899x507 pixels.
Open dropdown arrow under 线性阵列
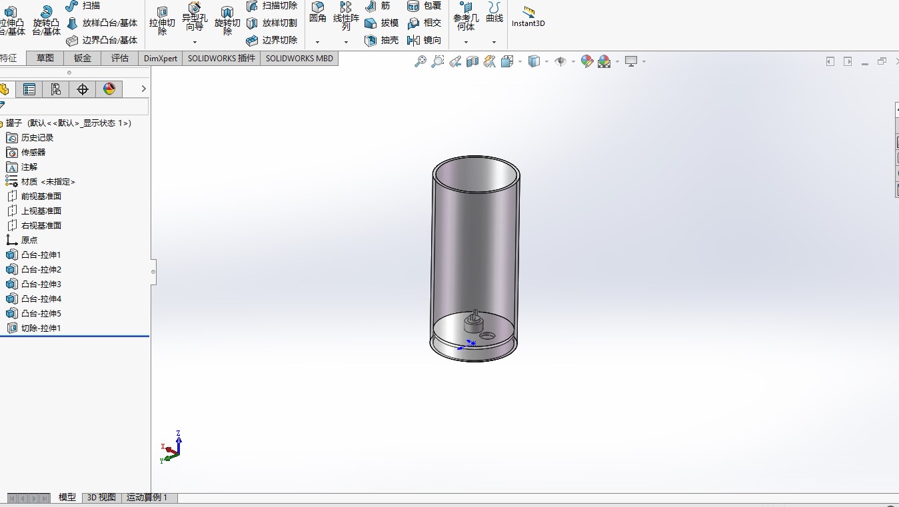click(x=346, y=42)
